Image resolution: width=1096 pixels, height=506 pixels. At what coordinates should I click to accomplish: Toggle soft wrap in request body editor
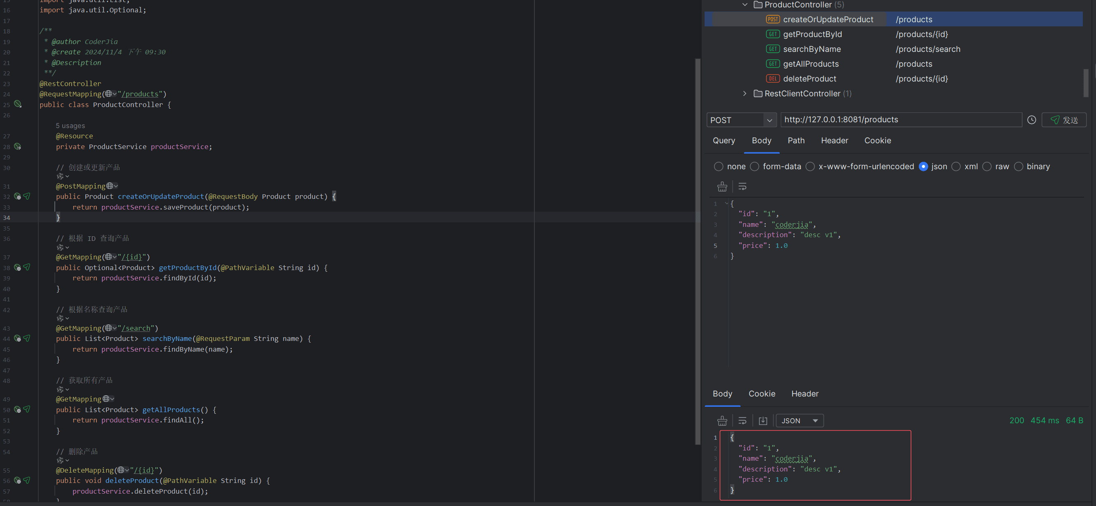tap(742, 187)
